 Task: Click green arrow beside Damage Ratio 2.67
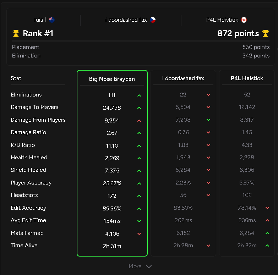click(x=139, y=133)
